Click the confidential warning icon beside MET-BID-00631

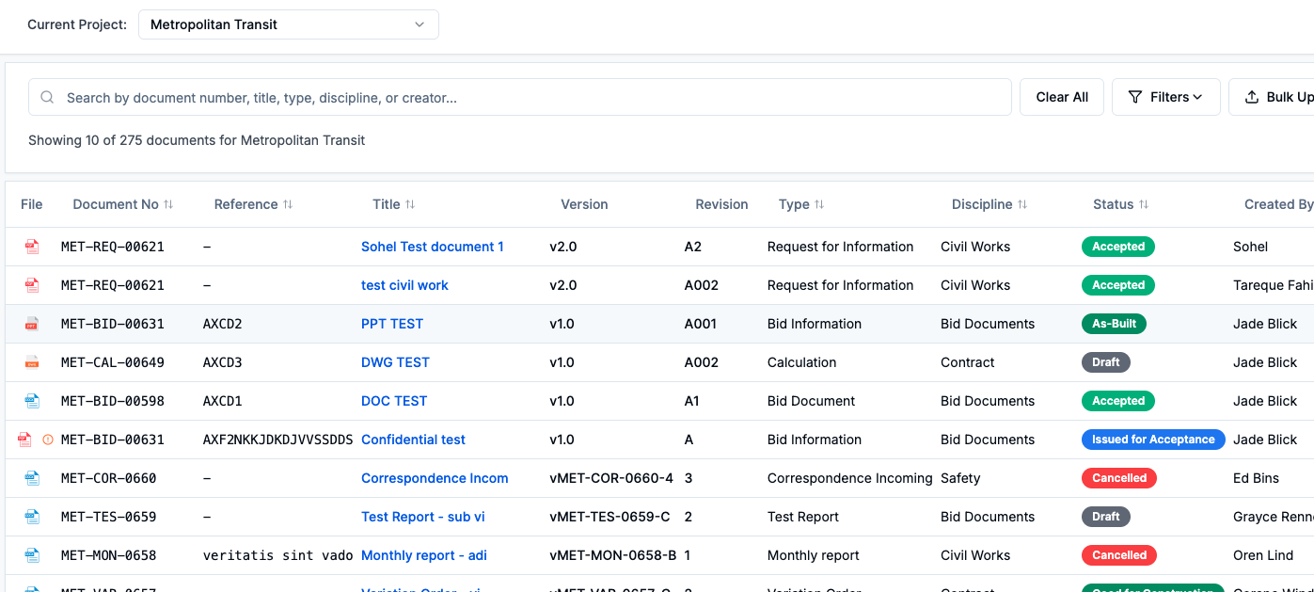click(x=48, y=440)
